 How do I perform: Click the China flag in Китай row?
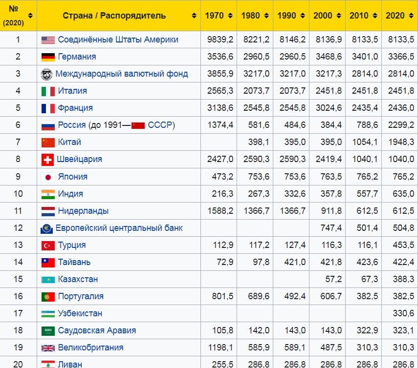tap(48, 143)
